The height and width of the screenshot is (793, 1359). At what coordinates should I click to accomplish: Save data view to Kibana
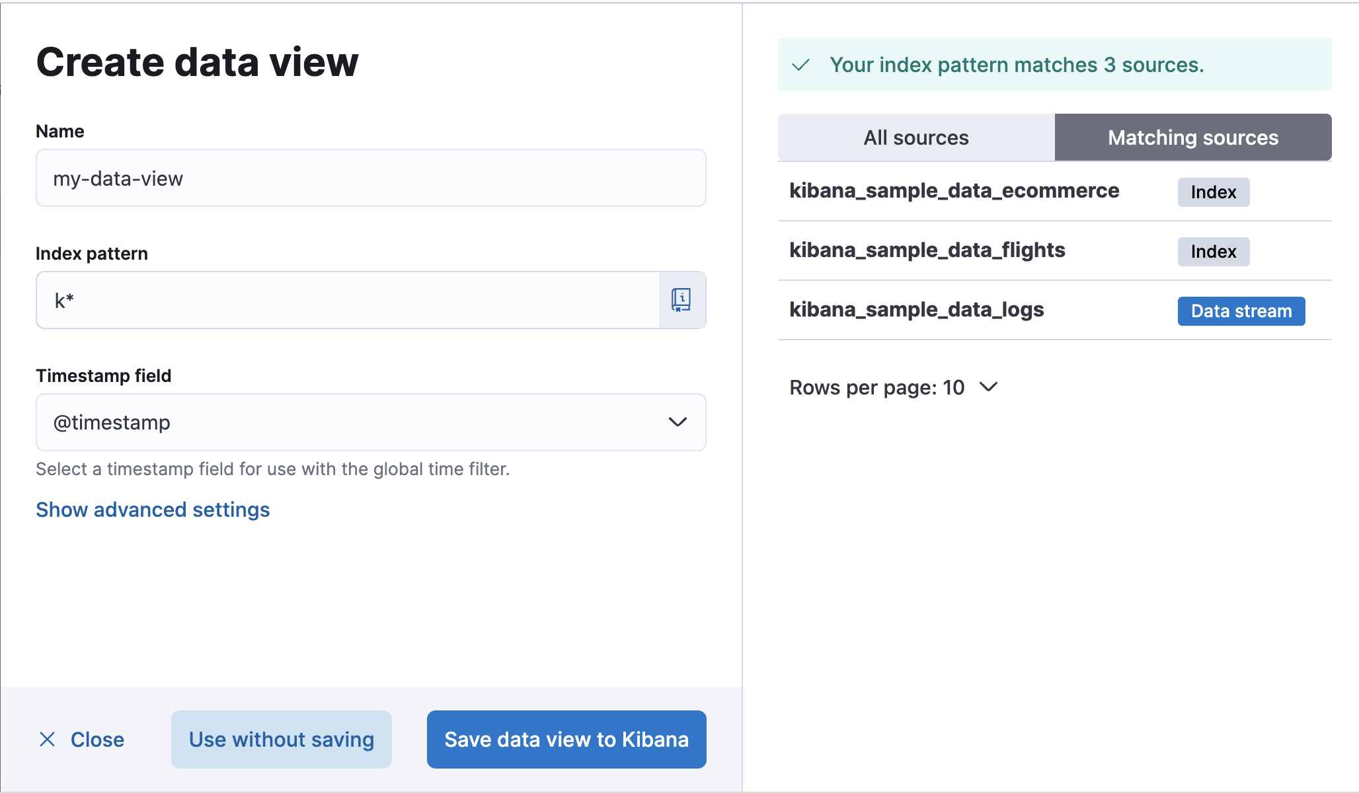pos(566,739)
